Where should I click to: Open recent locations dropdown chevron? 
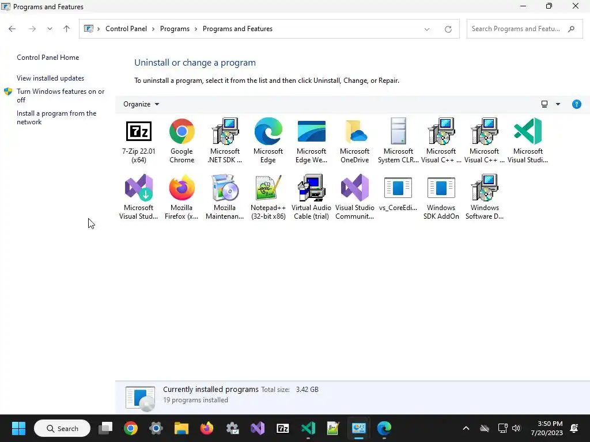pyautogui.click(x=50, y=29)
